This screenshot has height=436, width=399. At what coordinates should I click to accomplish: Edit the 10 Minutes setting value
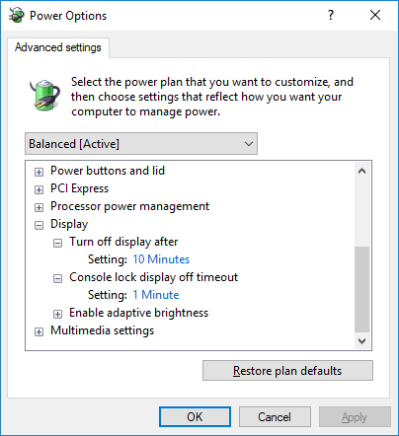coord(161,259)
